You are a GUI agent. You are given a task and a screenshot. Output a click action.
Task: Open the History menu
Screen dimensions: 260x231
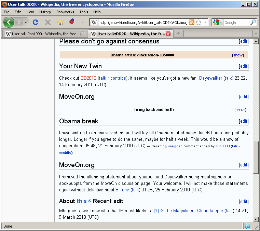pyautogui.click(x=45, y=12)
